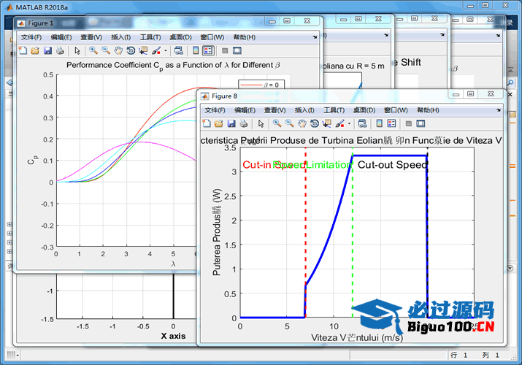Screen dimensions: 522x365
Task: Click New Figure icon in Figure 1 toolbar
Action: pyautogui.click(x=23, y=50)
